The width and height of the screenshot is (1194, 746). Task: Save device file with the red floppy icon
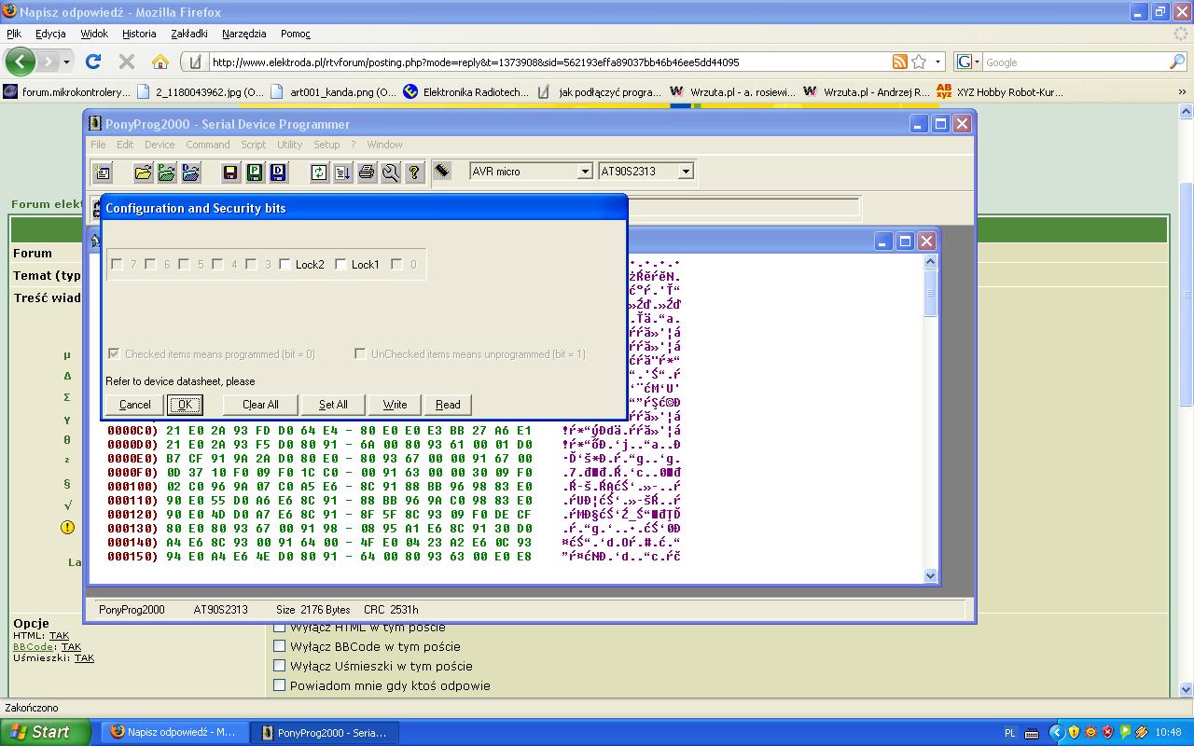[230, 173]
